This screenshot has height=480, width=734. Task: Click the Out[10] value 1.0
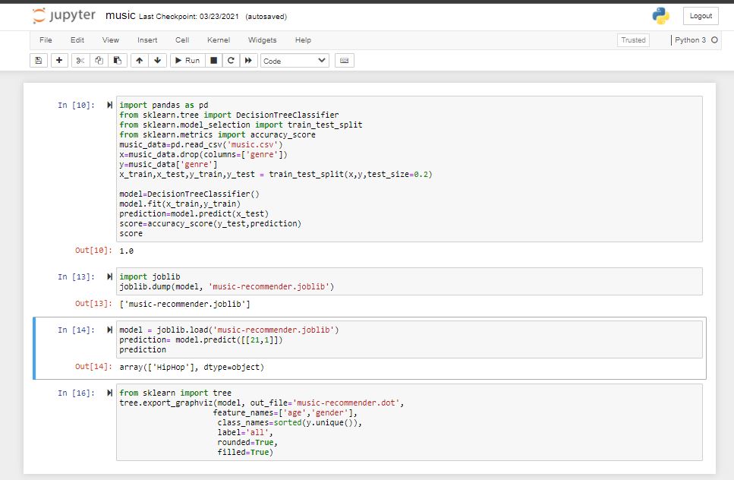pyautogui.click(x=127, y=251)
